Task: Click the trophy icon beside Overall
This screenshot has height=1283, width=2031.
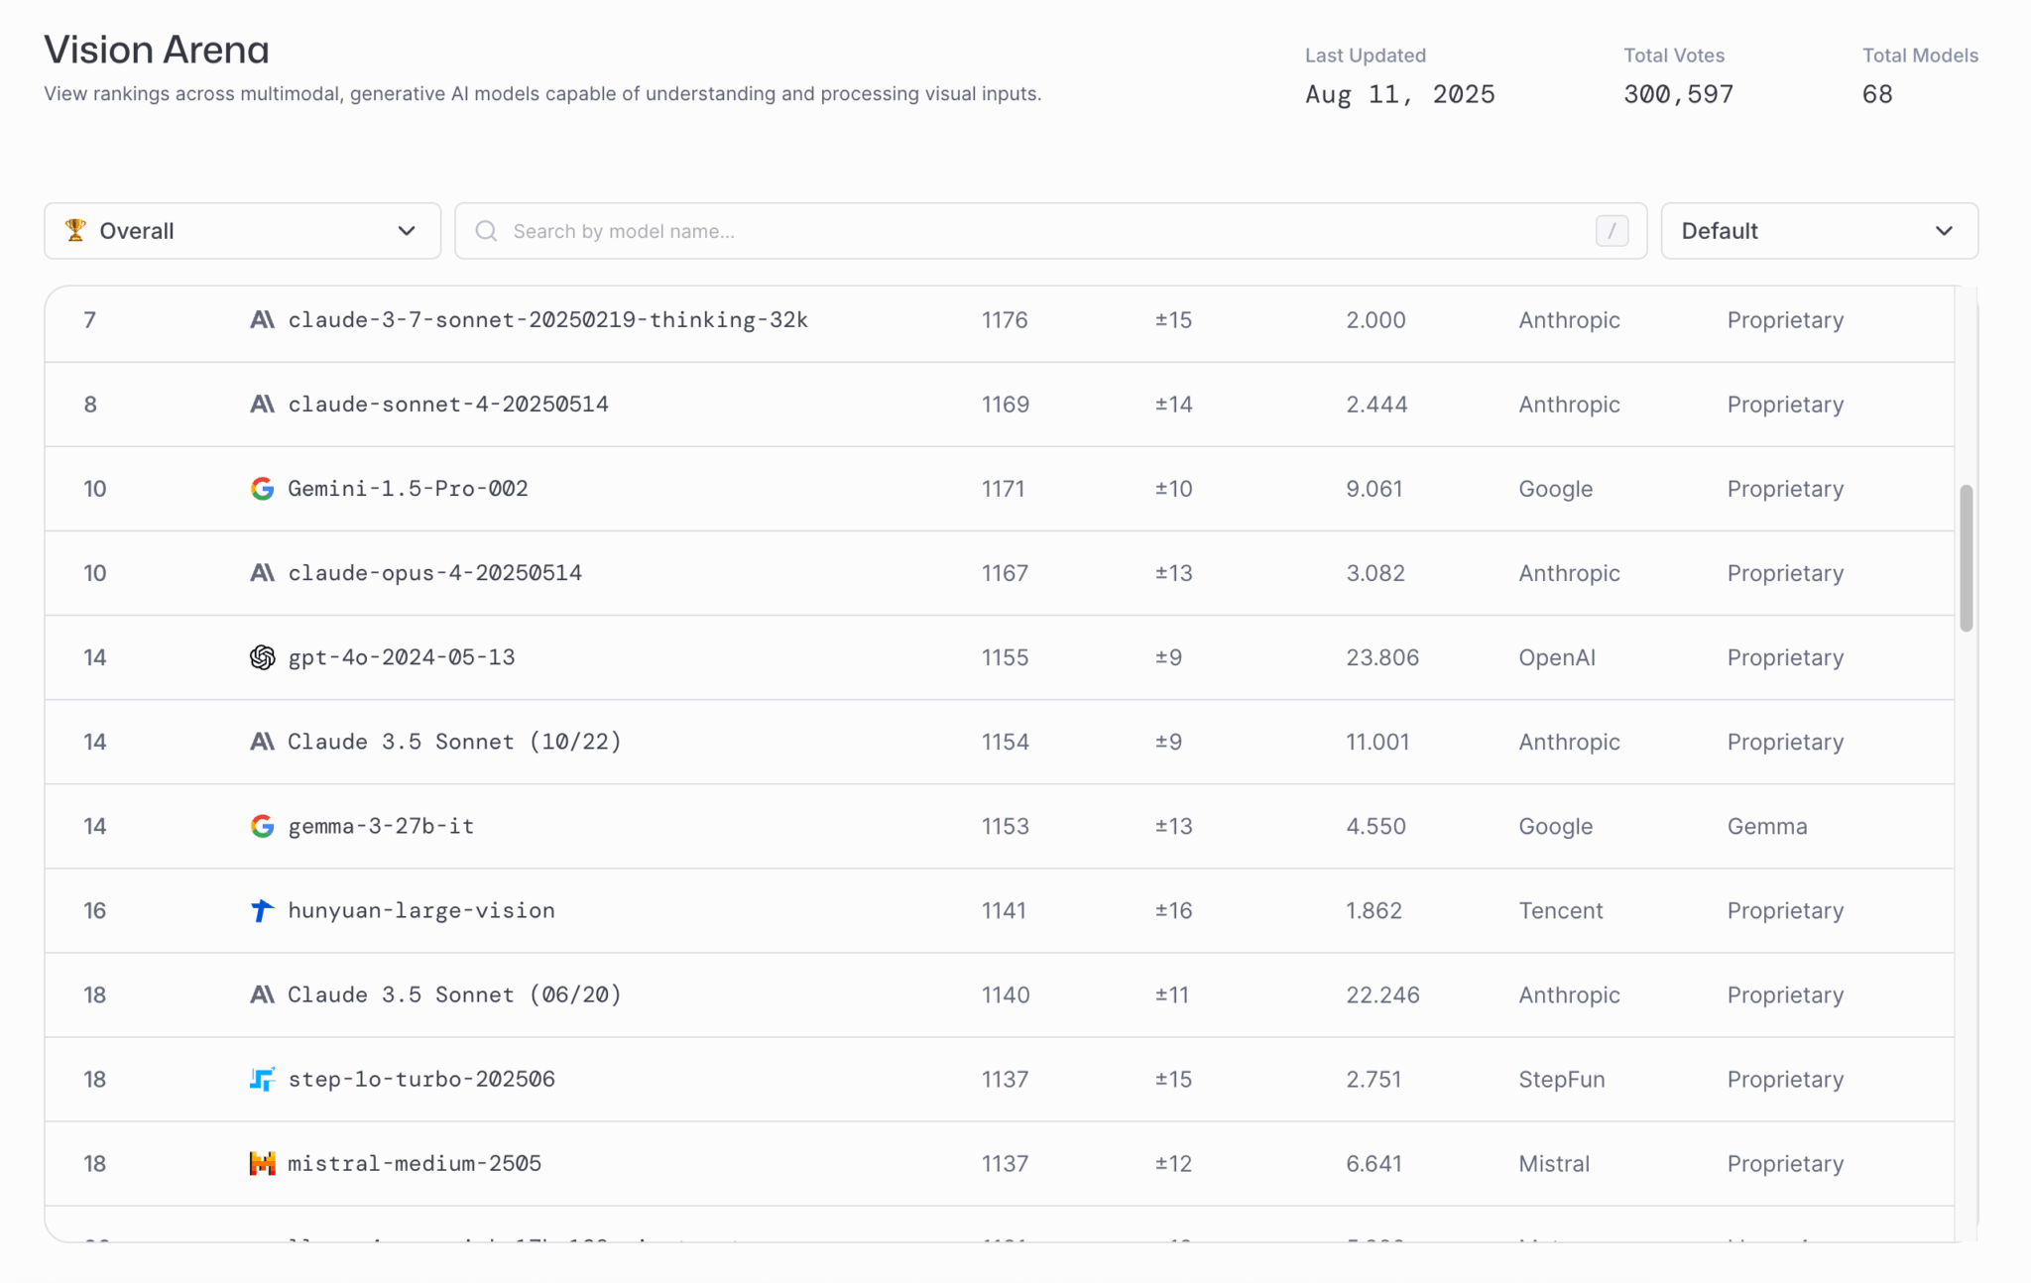Action: (x=75, y=230)
